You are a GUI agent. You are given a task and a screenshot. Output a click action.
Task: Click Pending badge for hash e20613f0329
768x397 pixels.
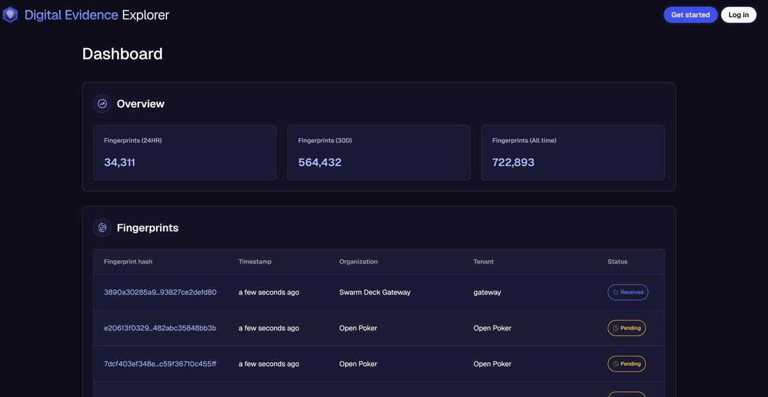pos(627,328)
